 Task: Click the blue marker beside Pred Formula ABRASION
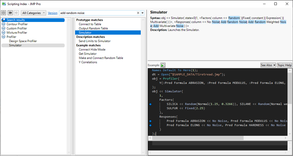(150, 121)
